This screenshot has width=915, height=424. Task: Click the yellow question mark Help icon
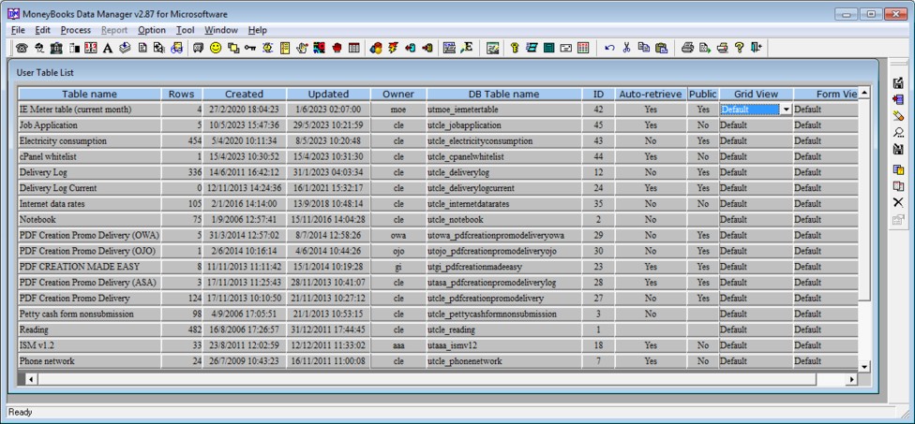739,48
